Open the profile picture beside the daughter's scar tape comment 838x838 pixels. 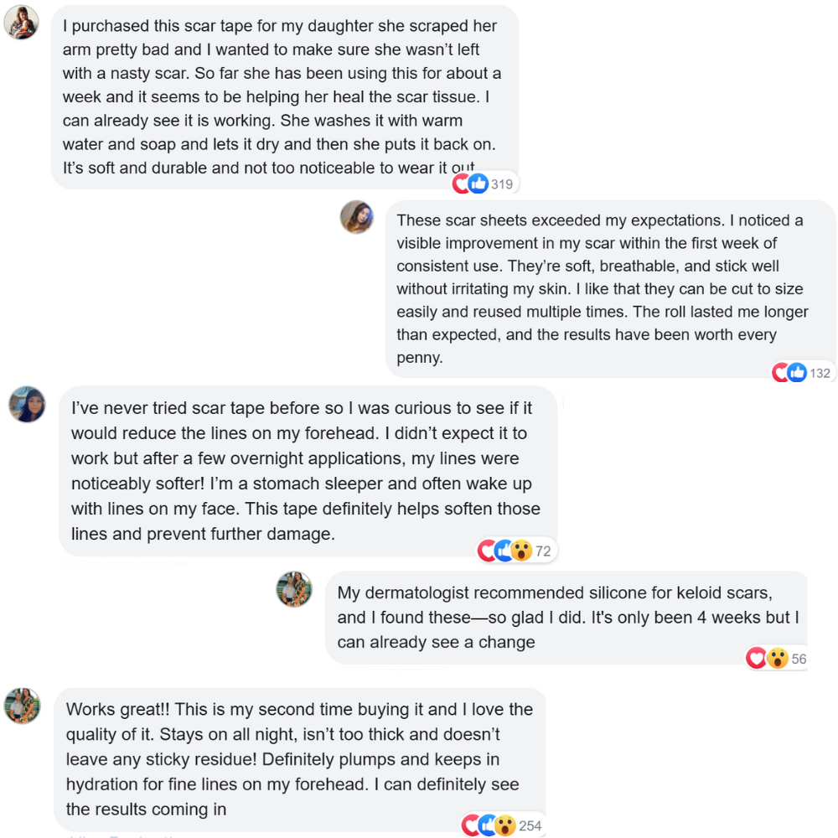[21, 23]
